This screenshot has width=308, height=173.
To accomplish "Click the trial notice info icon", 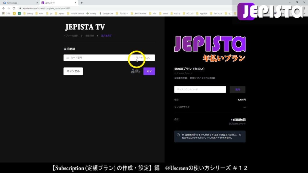I will [x=178, y=135].
